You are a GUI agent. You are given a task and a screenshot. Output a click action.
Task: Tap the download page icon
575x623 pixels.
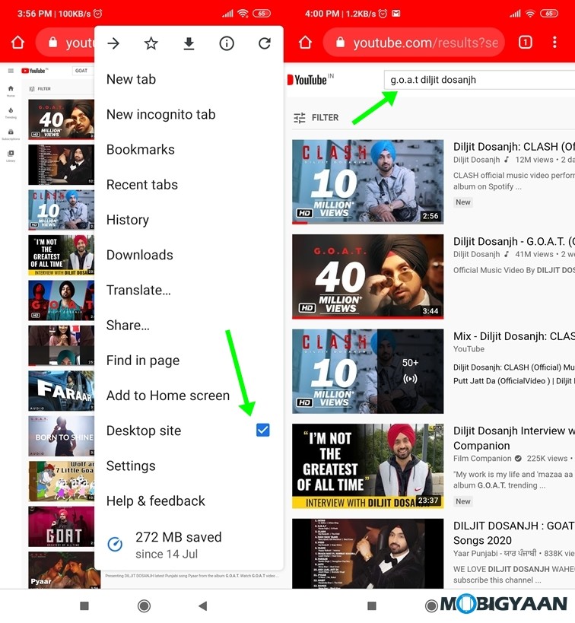coord(189,43)
